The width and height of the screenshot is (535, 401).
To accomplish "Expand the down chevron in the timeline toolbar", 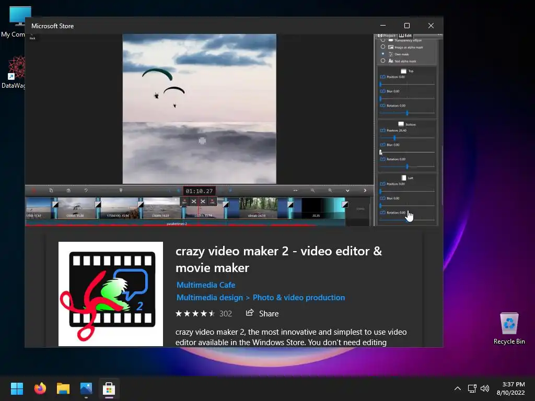I will click(347, 191).
